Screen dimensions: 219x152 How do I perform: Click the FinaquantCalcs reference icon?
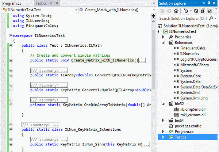[176, 48]
